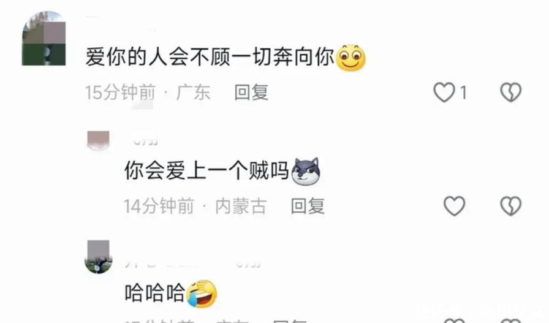Open the avatar beside 你会爱上一个贼吗
The image size is (549, 323).
click(99, 141)
